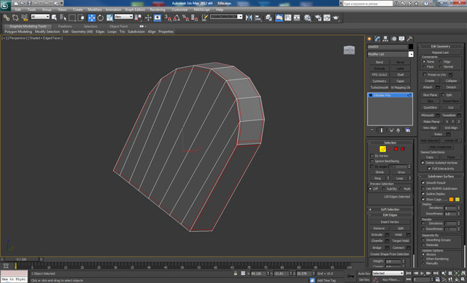Click the Chamfer button

coord(377,241)
